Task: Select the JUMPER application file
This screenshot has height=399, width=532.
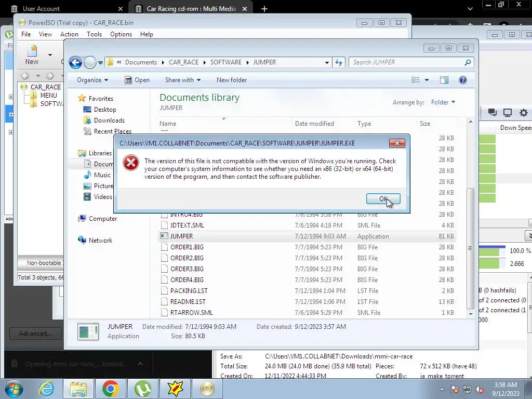Action: 307,236
